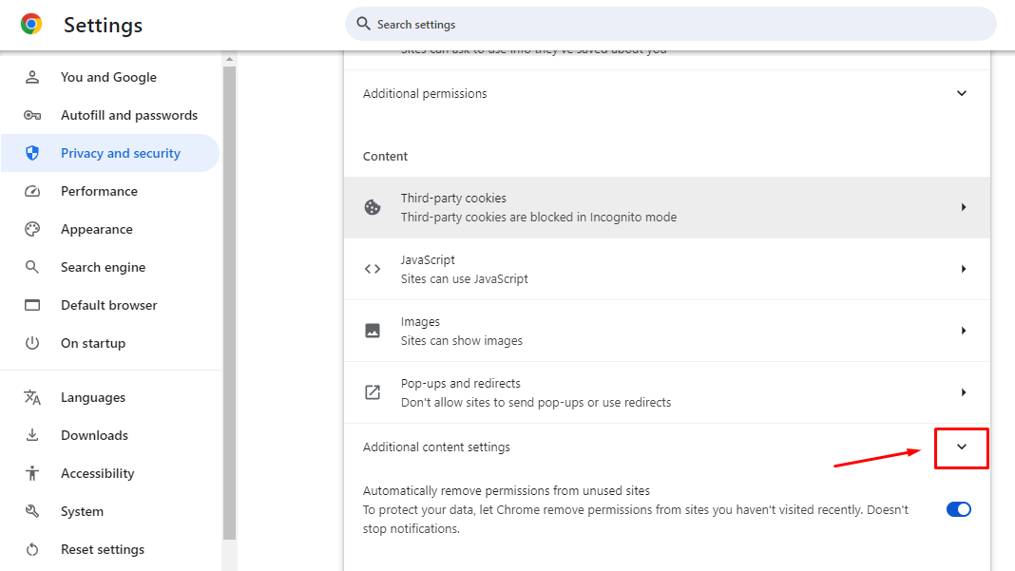Expand the Additional permissions section
This screenshot has height=571, width=1015.
961,93
